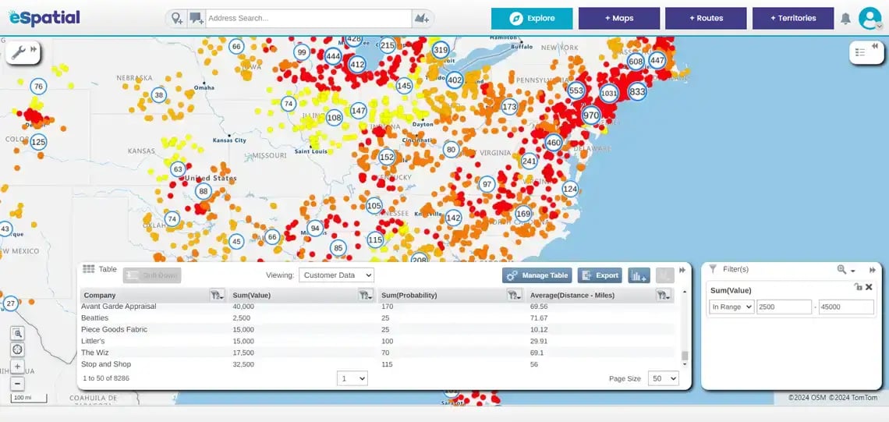Zoom in the map with the plus button
The height and width of the screenshot is (422, 889).
click(x=18, y=367)
